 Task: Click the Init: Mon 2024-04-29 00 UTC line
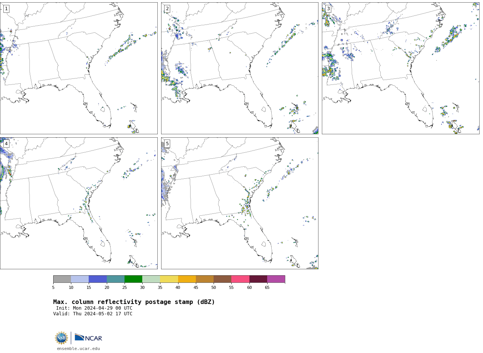[94, 308]
